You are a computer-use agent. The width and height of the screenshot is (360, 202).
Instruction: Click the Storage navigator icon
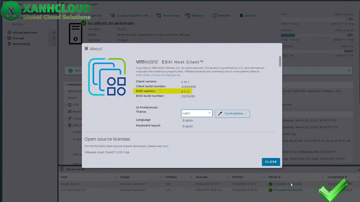(x=9, y=38)
